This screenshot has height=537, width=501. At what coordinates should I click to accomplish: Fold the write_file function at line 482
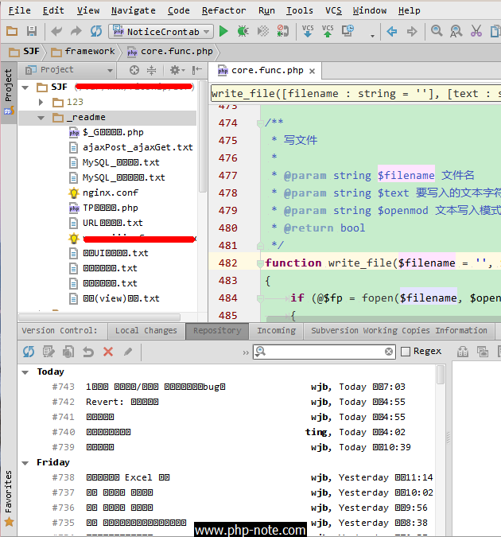click(260, 263)
